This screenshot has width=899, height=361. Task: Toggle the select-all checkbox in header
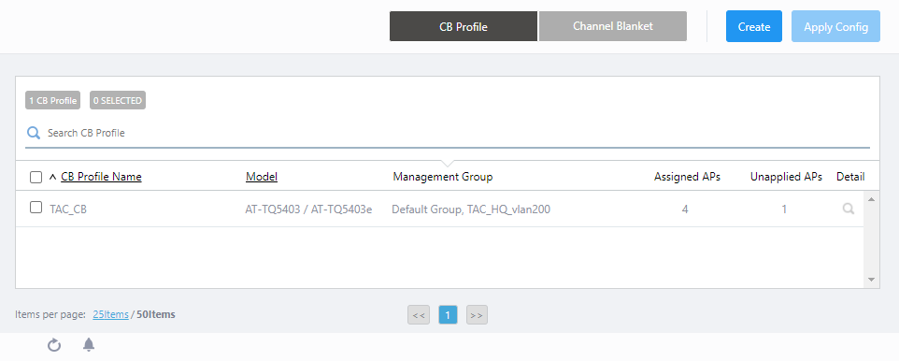pyautogui.click(x=36, y=178)
